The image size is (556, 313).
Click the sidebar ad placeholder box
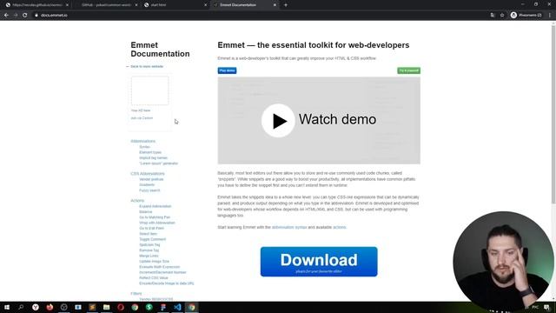click(x=150, y=90)
